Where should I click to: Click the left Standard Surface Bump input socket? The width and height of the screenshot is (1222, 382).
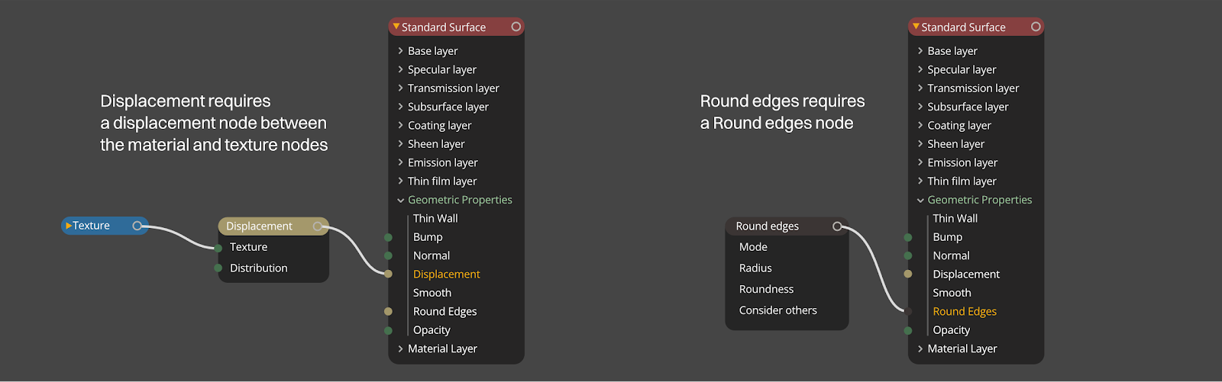[388, 237]
